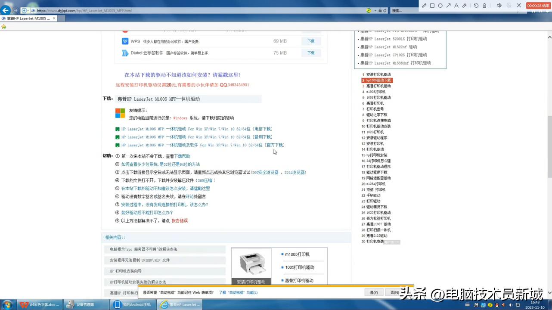Click the 下载 button for Dlabel 云标签软件

(311, 53)
